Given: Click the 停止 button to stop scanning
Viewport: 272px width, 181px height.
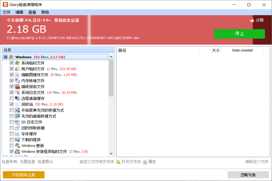Looking at the screenshot, I should click(239, 34).
